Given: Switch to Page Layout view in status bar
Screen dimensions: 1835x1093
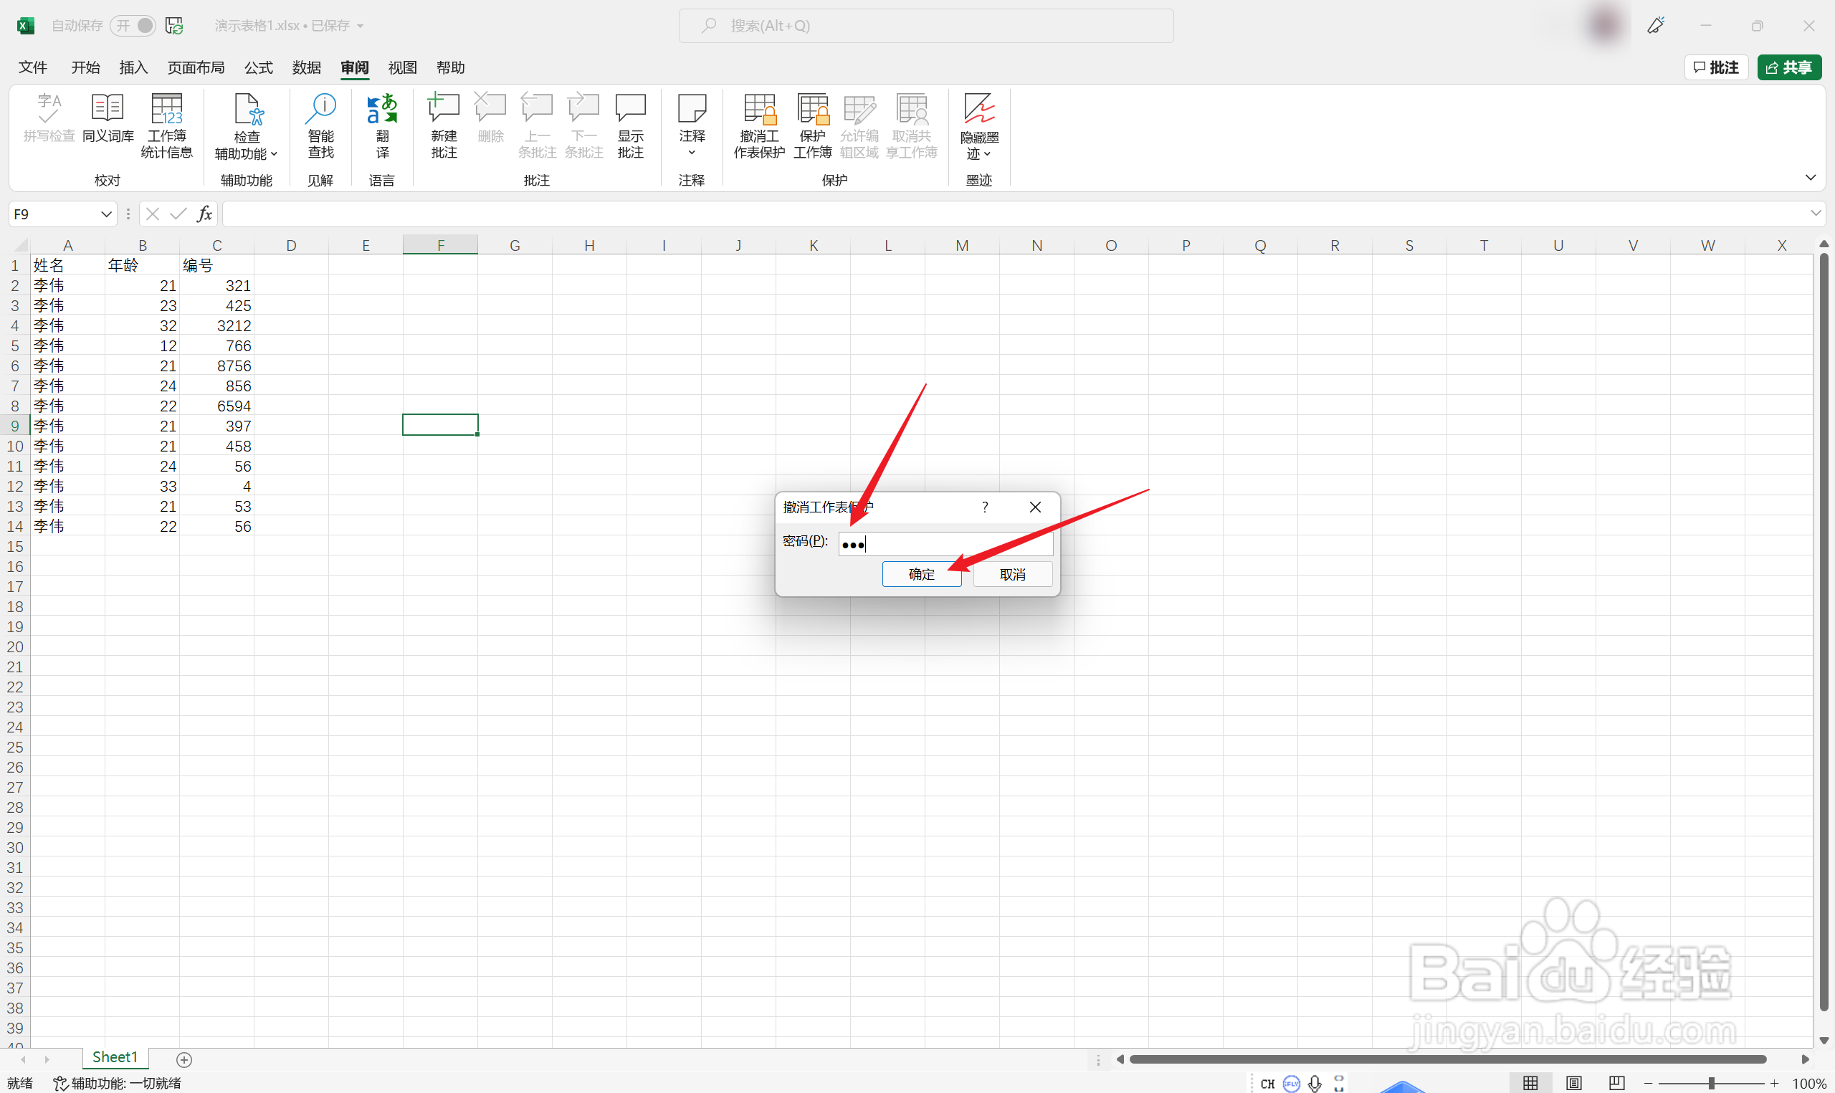Looking at the screenshot, I should [1573, 1082].
